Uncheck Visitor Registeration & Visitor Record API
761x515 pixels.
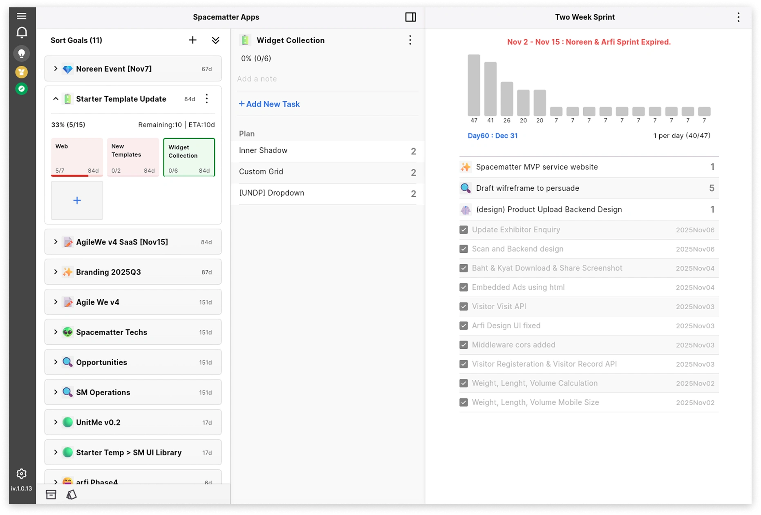(x=463, y=364)
